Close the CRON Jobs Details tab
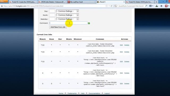 (x=66, y=2)
